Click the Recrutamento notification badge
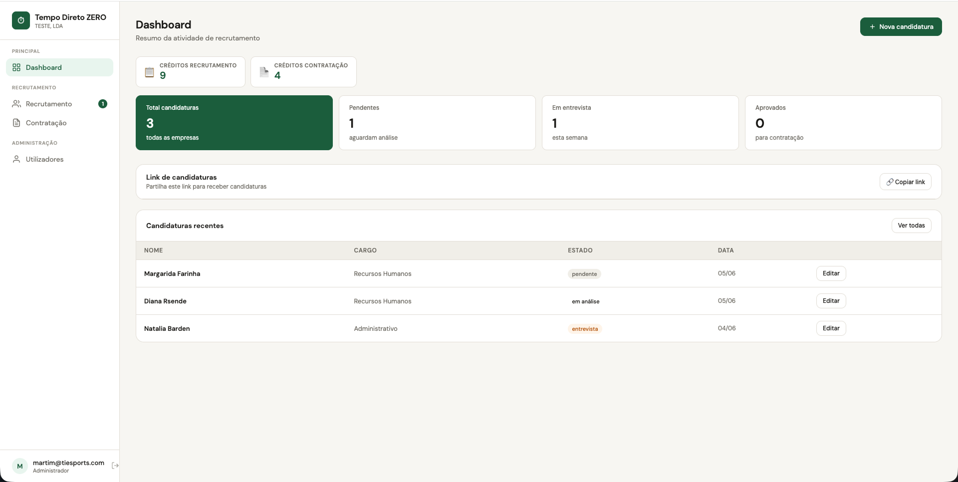Screen dimensions: 958x482 103,104
